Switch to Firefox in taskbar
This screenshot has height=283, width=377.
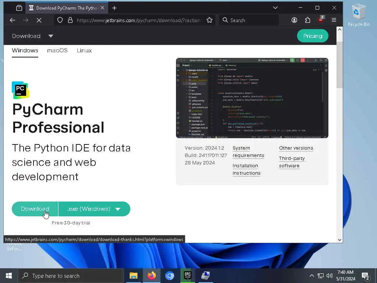coord(151,276)
